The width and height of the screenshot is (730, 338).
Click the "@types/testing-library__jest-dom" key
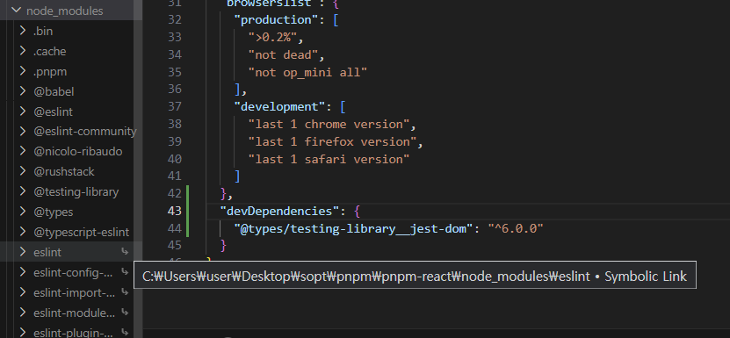[353, 228]
